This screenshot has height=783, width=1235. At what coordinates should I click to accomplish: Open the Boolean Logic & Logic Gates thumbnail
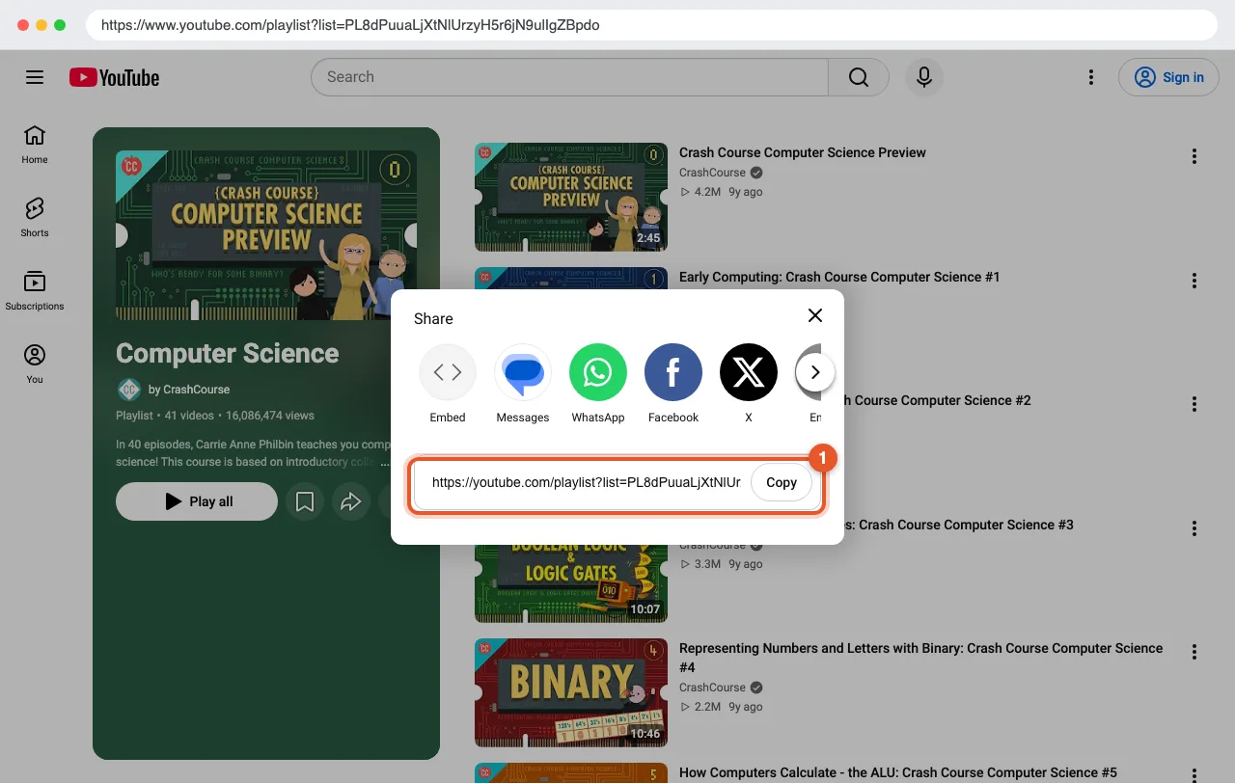pyautogui.click(x=571, y=582)
